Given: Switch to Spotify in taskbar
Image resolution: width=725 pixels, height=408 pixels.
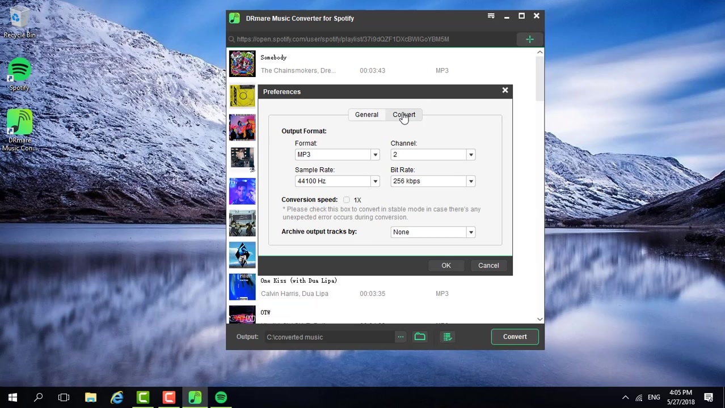Looking at the screenshot, I should 221,397.
